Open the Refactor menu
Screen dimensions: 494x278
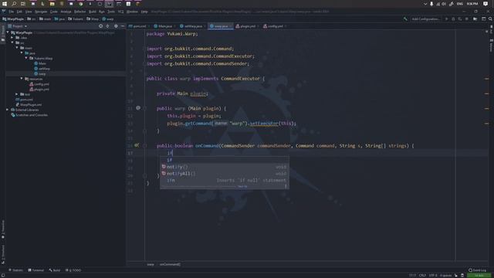coord(80,12)
